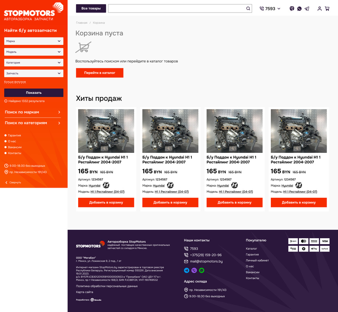Expand Поиск по маркам section
Image resolution: width=338 pixels, height=312 pixels.
click(32, 112)
